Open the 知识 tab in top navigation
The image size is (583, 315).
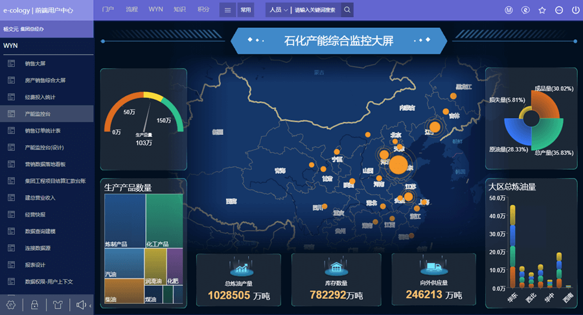coord(179,10)
